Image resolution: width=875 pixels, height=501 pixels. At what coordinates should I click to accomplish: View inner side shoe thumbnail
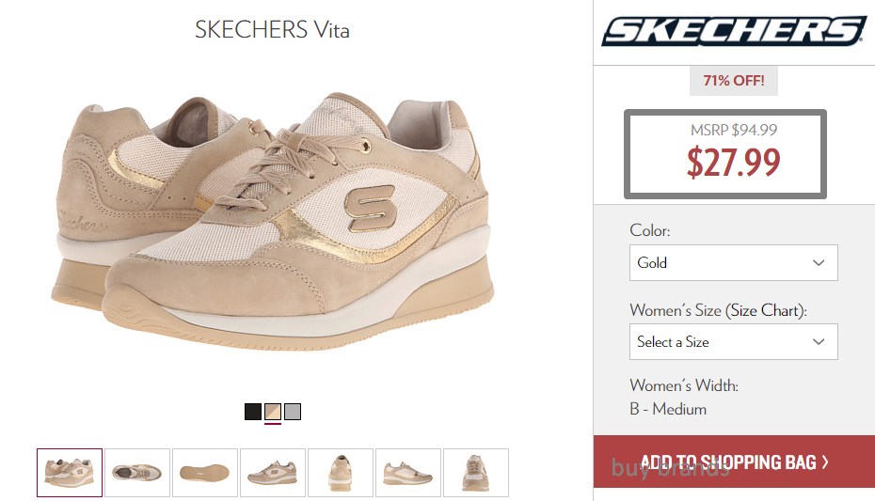[x=408, y=473]
